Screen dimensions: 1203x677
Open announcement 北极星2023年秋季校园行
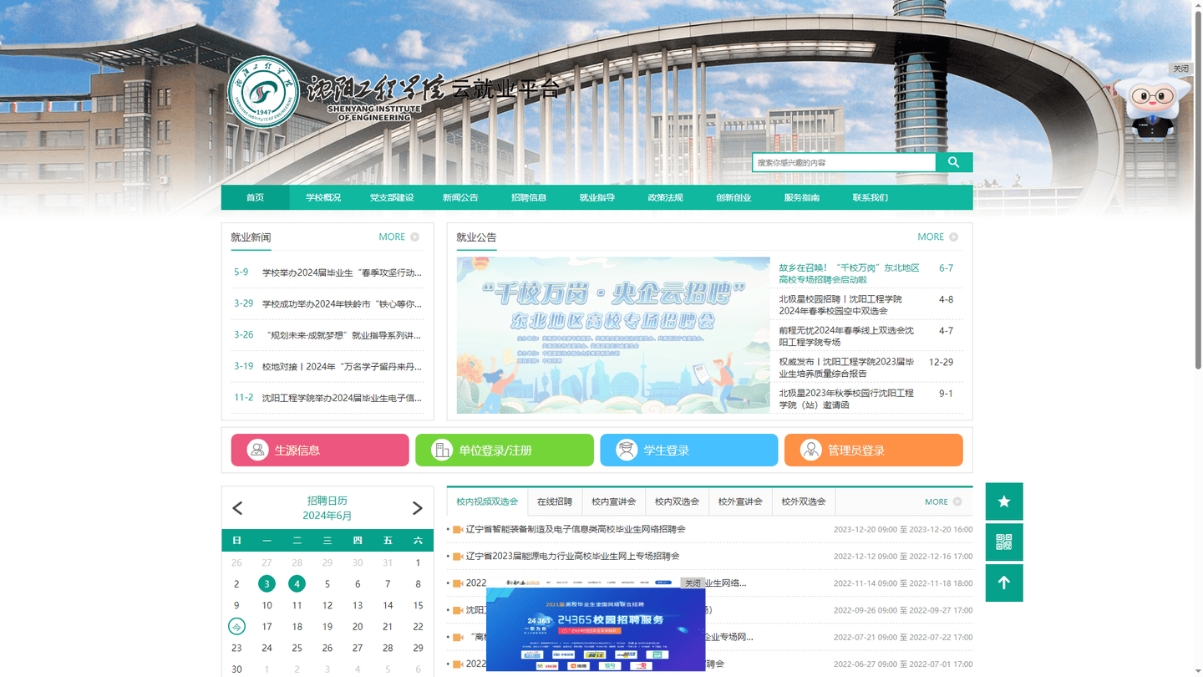pos(846,399)
